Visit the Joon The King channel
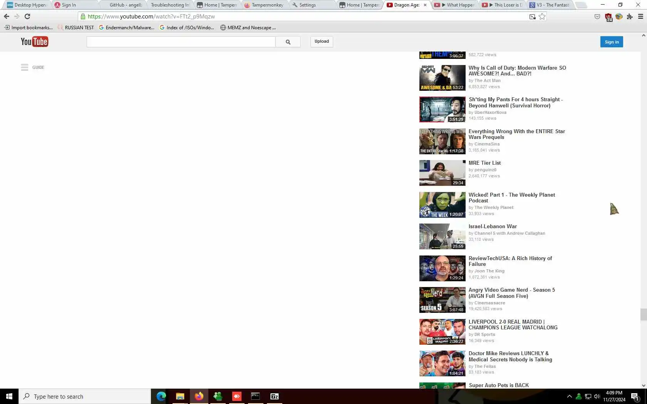Screen dimensions: 647x404 [x=489, y=271]
